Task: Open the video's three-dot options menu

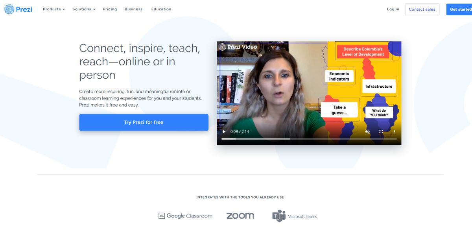Action: pyautogui.click(x=394, y=132)
